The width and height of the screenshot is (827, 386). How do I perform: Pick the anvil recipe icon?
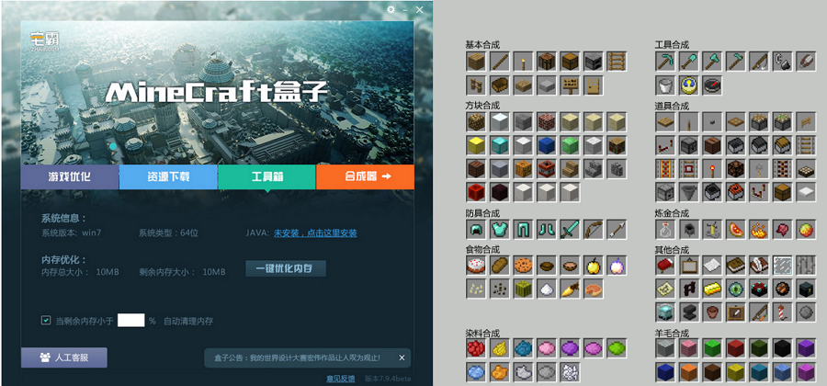[x=689, y=312]
